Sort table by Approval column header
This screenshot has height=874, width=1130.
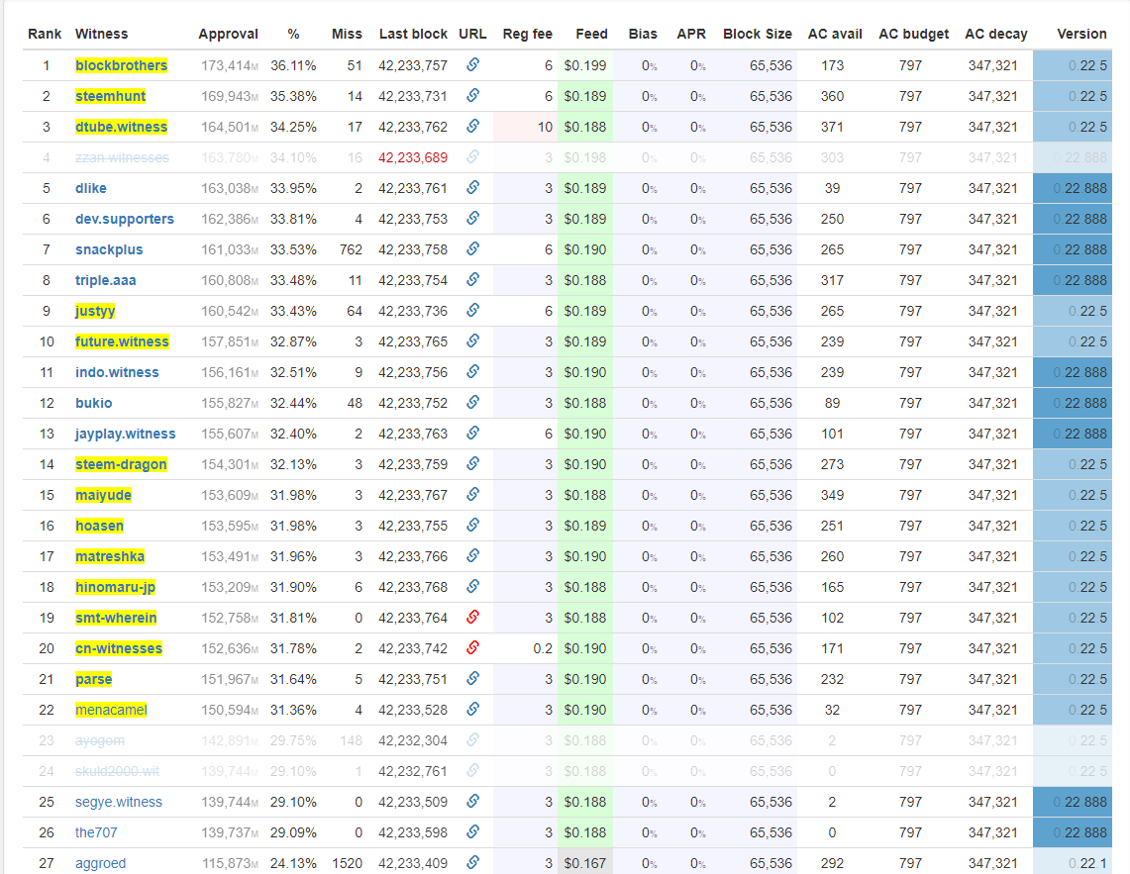coord(228,34)
